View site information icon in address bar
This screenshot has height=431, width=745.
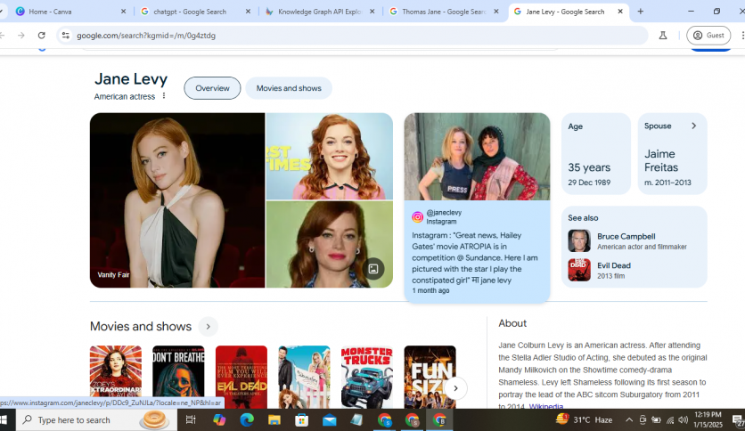pos(66,35)
